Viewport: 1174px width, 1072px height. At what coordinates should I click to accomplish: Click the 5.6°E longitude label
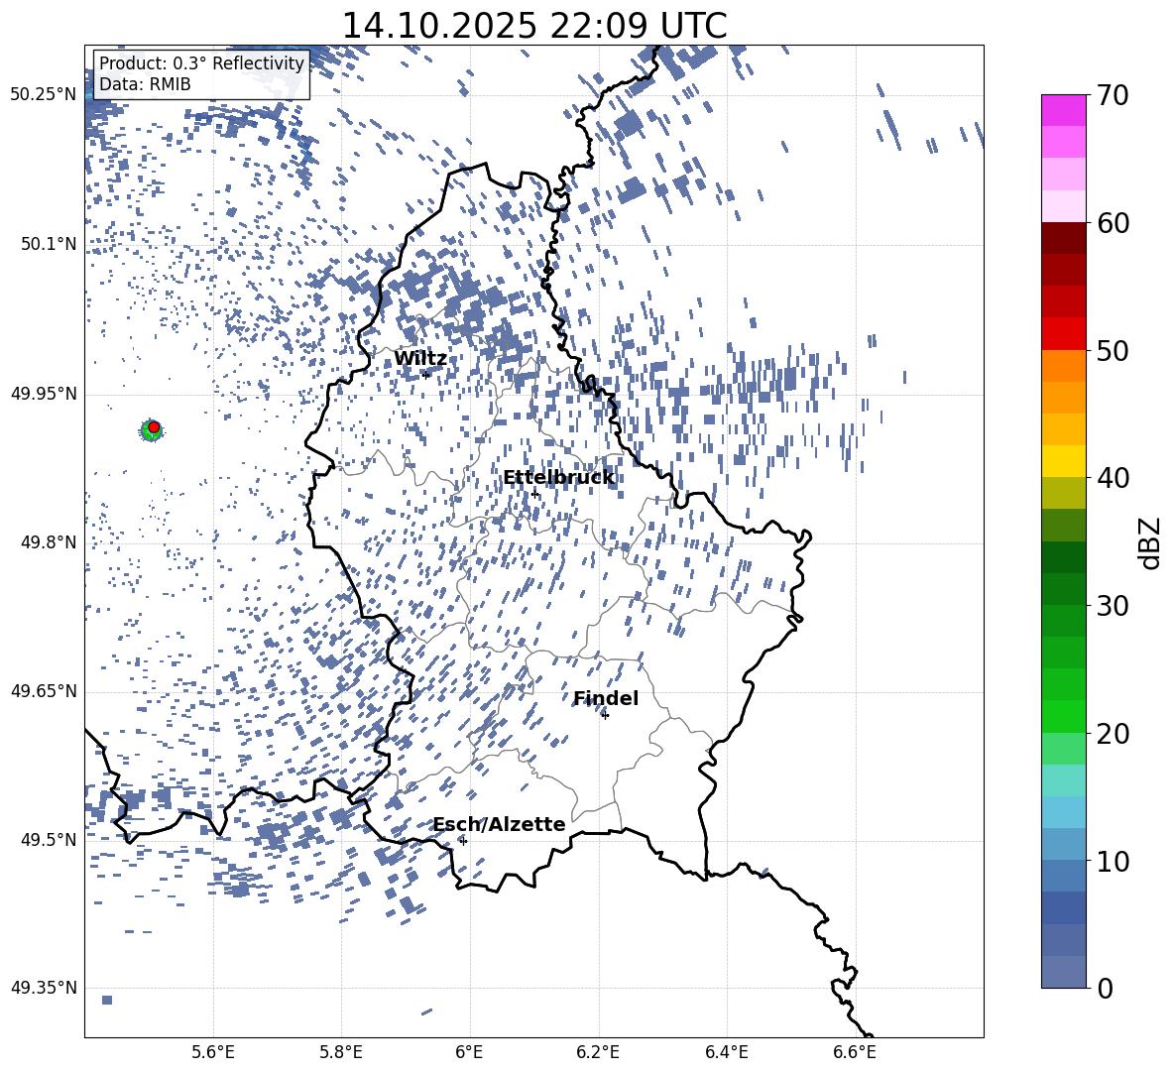click(x=213, y=1052)
